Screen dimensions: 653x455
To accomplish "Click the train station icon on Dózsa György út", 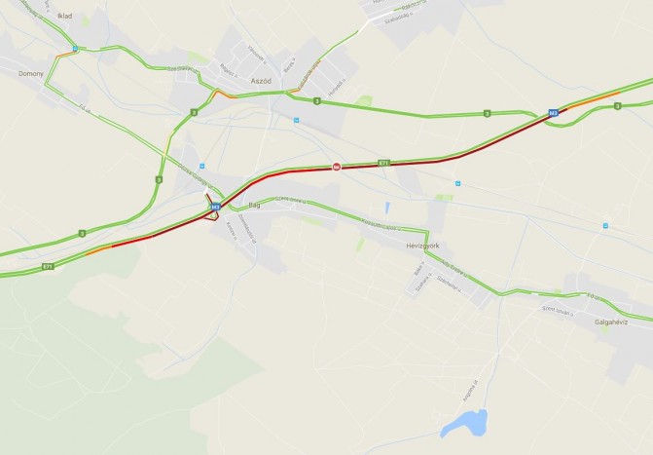I will point(202,166).
